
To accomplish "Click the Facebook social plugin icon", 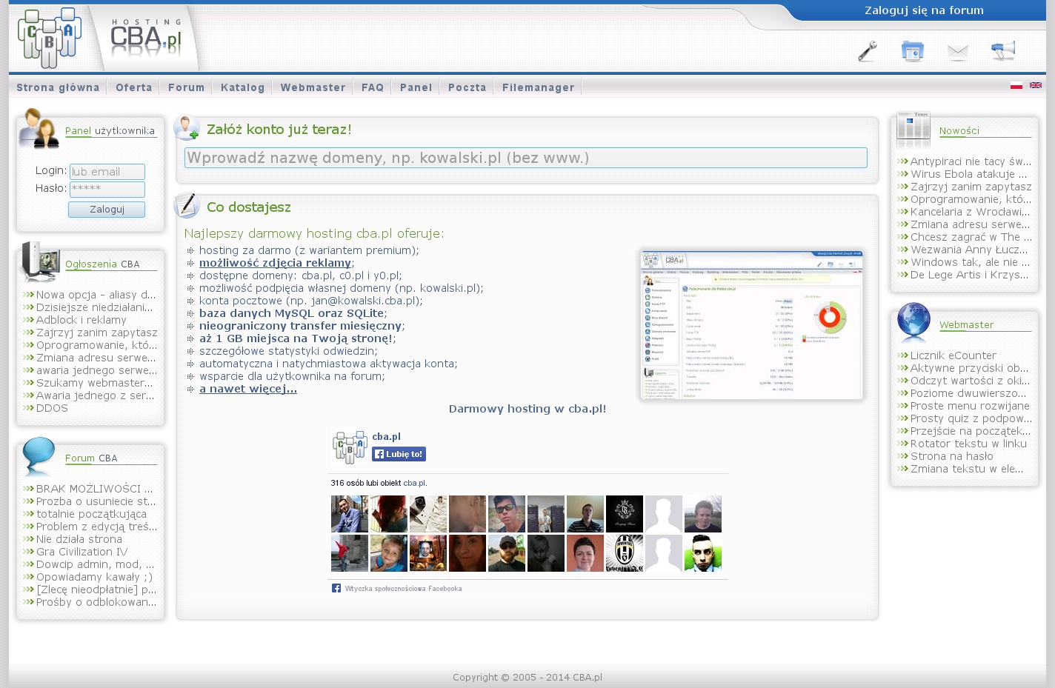I will pyautogui.click(x=336, y=589).
